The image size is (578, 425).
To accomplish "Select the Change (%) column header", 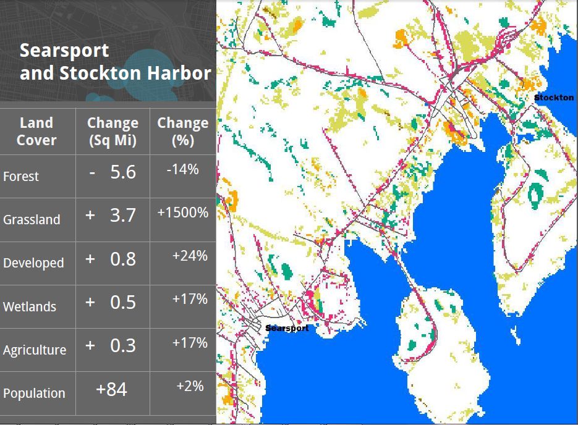I will (183, 132).
